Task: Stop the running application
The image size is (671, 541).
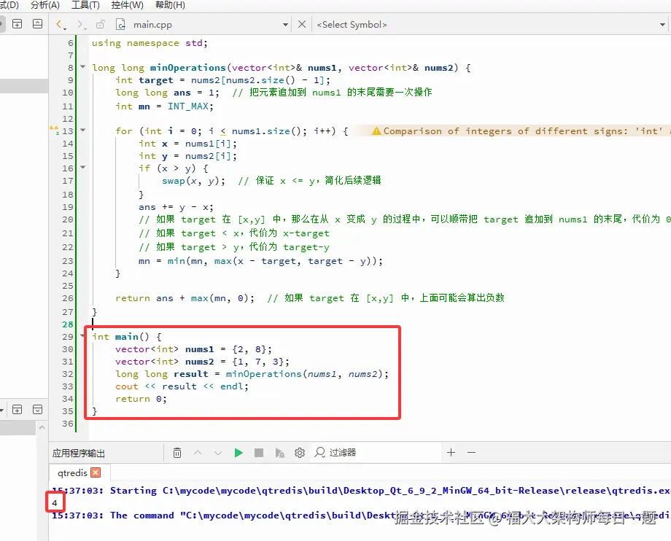Action: tap(259, 453)
